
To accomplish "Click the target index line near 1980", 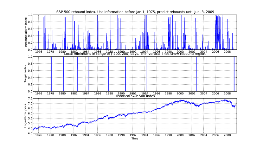I will coord(63,74).
